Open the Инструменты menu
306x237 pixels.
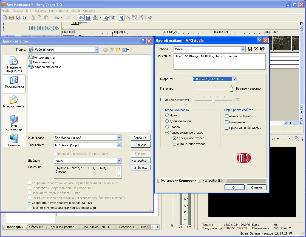[x=59, y=11]
